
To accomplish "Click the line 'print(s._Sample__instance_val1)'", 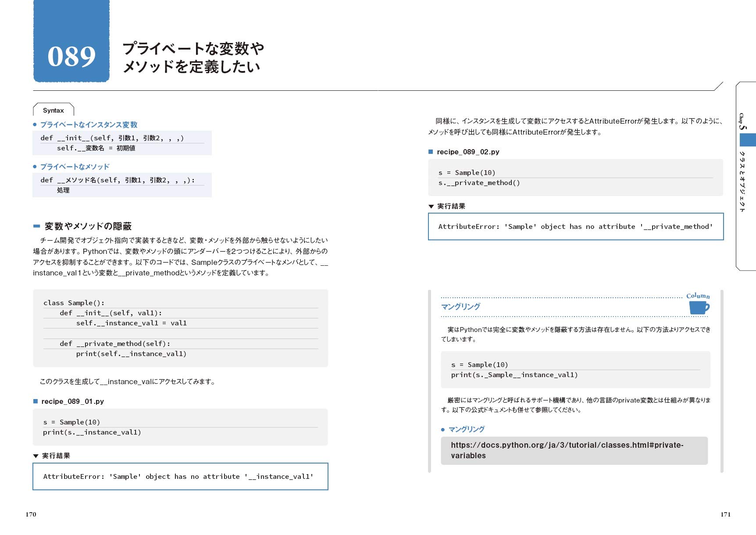I will click(x=514, y=375).
